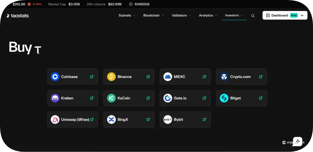Click the Bybit logo icon
This screenshot has width=313, height=152.
coord(168,119)
